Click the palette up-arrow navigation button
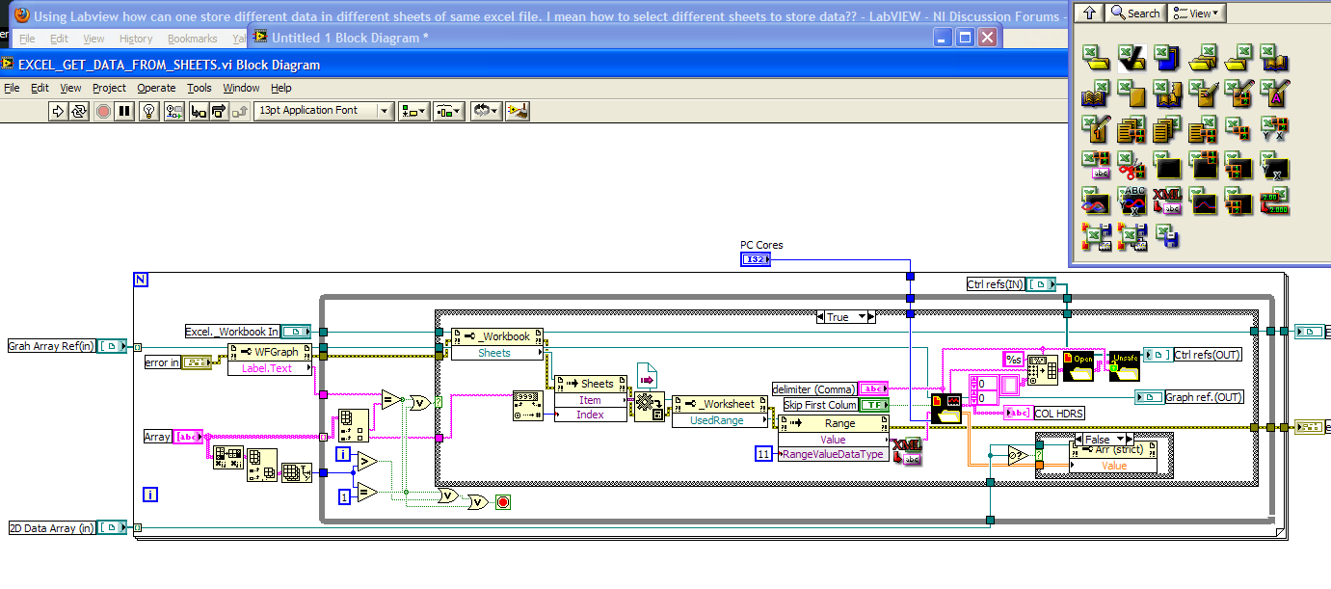 1088,13
